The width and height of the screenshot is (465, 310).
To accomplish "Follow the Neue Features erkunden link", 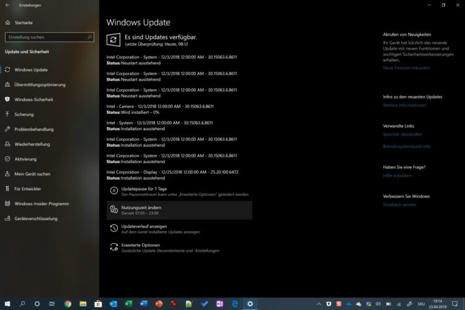I will [406, 68].
